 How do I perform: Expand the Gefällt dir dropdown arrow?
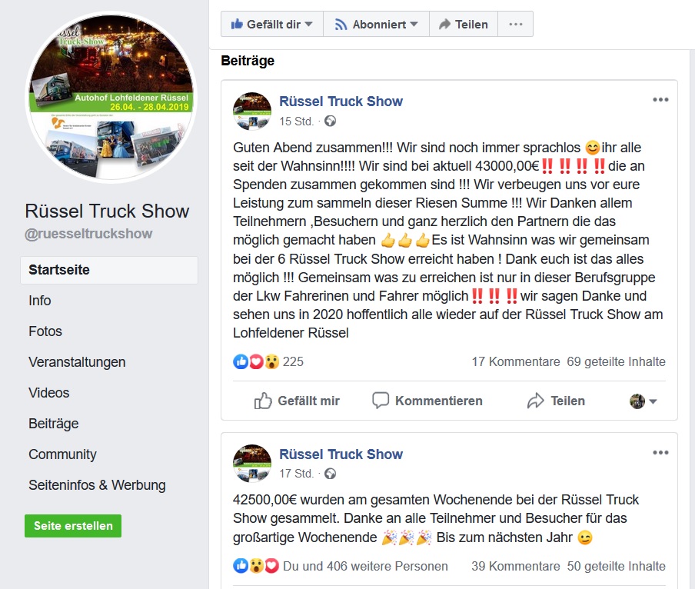[309, 24]
